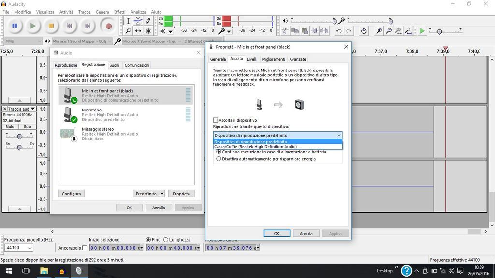Enable the 'Ascolta il dispositivo' checkbox

click(216, 120)
